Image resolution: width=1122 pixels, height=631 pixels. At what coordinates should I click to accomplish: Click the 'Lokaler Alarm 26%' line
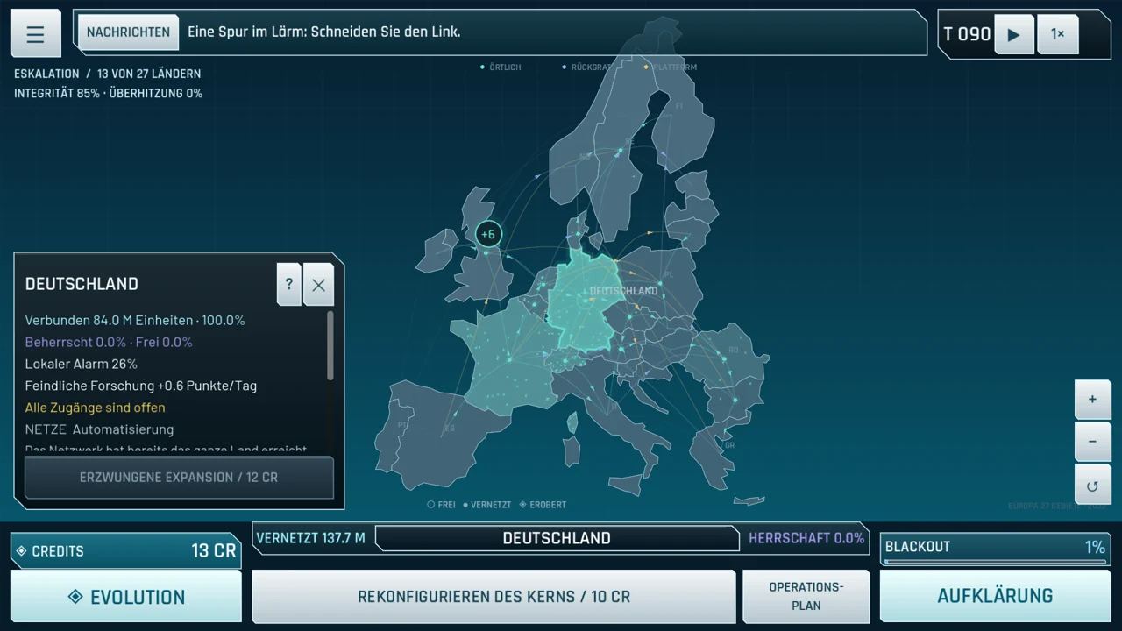(x=82, y=364)
